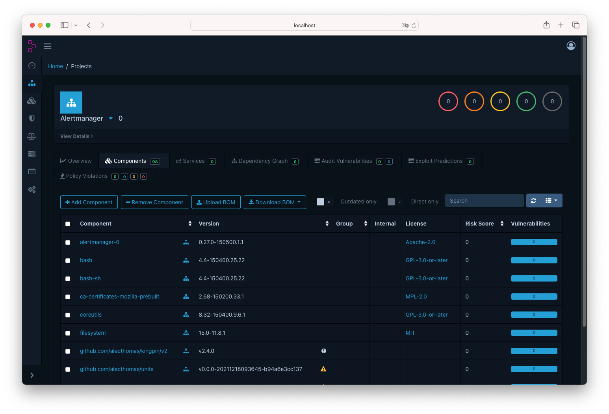
Task: Show dependency graph icon for kingpin/v2
Action: point(186,351)
